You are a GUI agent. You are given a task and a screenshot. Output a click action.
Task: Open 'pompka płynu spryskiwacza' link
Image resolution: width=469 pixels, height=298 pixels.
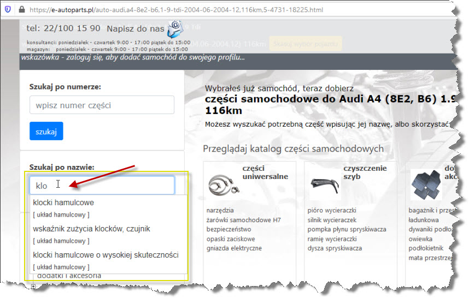tap(347, 229)
